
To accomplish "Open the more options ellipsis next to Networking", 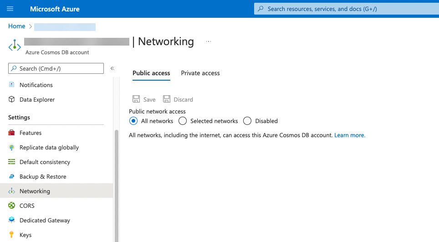I will (x=208, y=41).
